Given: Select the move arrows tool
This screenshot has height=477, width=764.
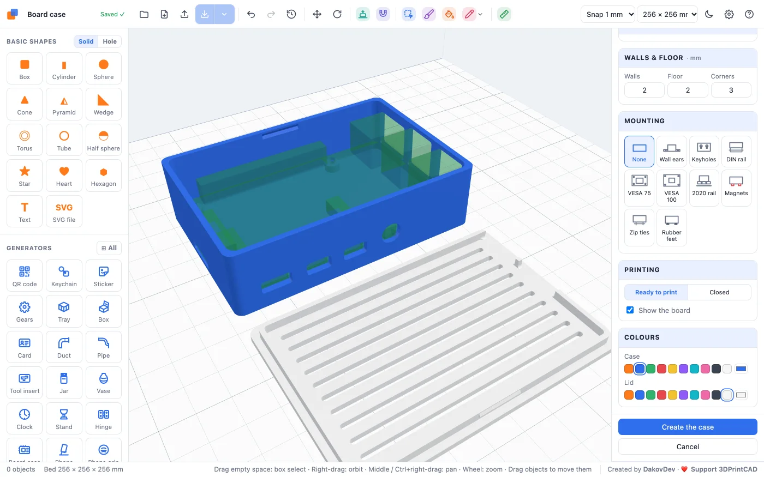Looking at the screenshot, I should tap(317, 14).
